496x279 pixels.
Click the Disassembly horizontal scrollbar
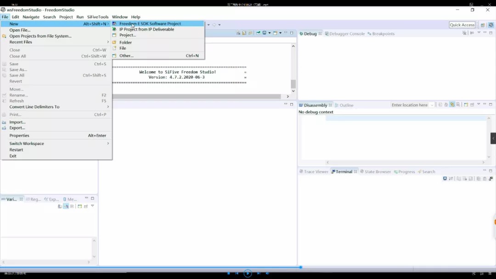click(405, 162)
